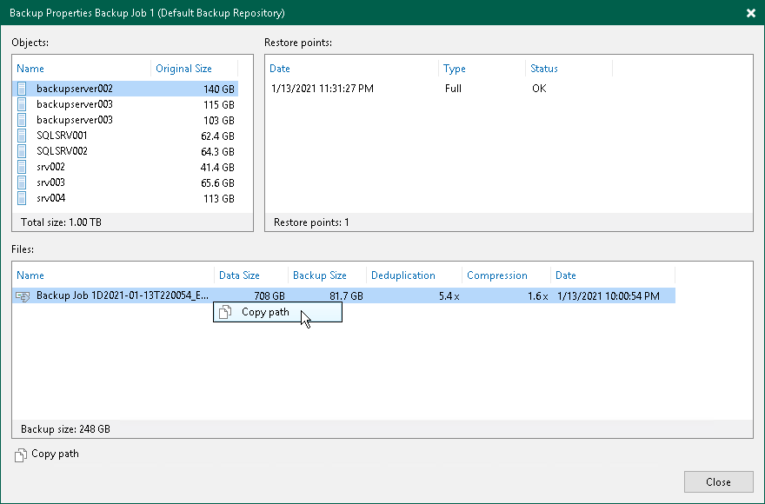Select the srv002 VM icon
This screenshot has width=765, height=504.
pos(21,167)
